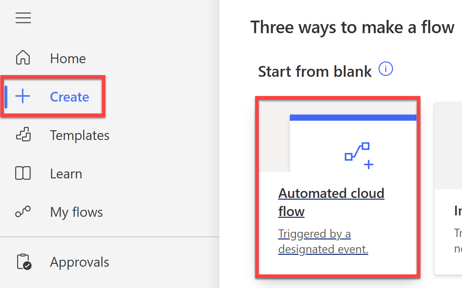Toggle the hamburger navigation menu
Viewport: 462px width, 288px height.
[x=23, y=17]
